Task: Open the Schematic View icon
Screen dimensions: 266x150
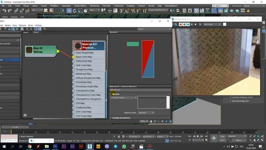Action: point(207,11)
